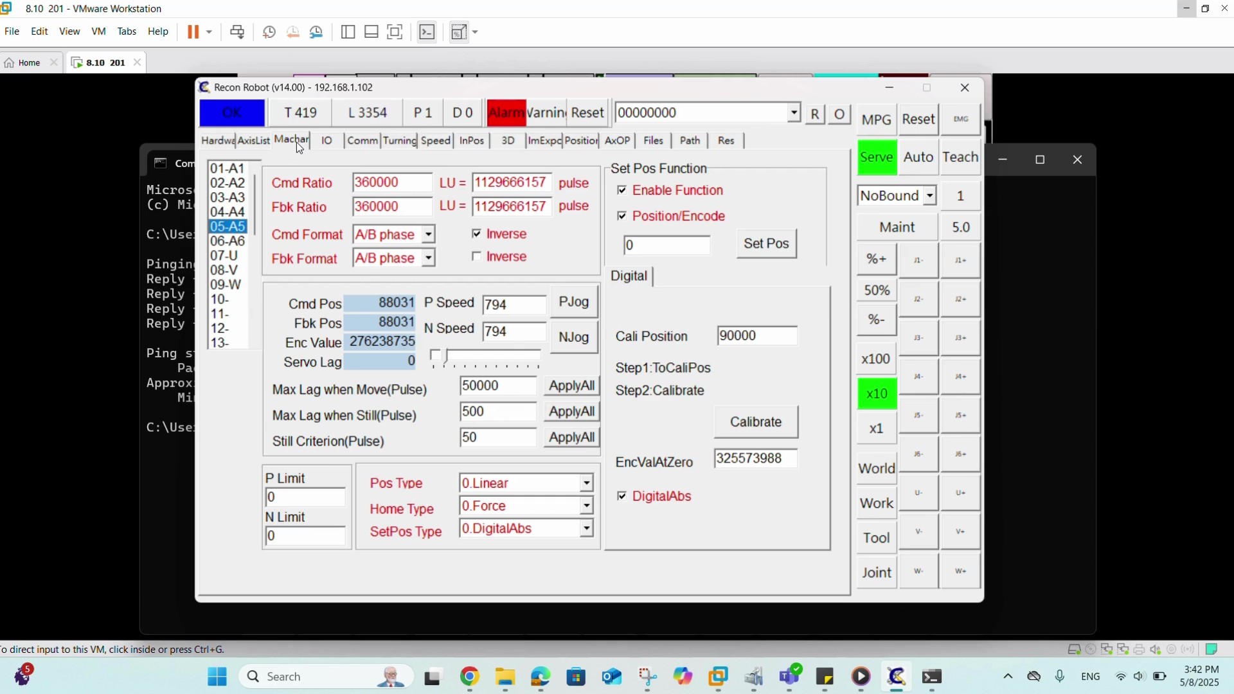
Task: Disable the DigitalAbs checkbox
Action: (x=623, y=496)
